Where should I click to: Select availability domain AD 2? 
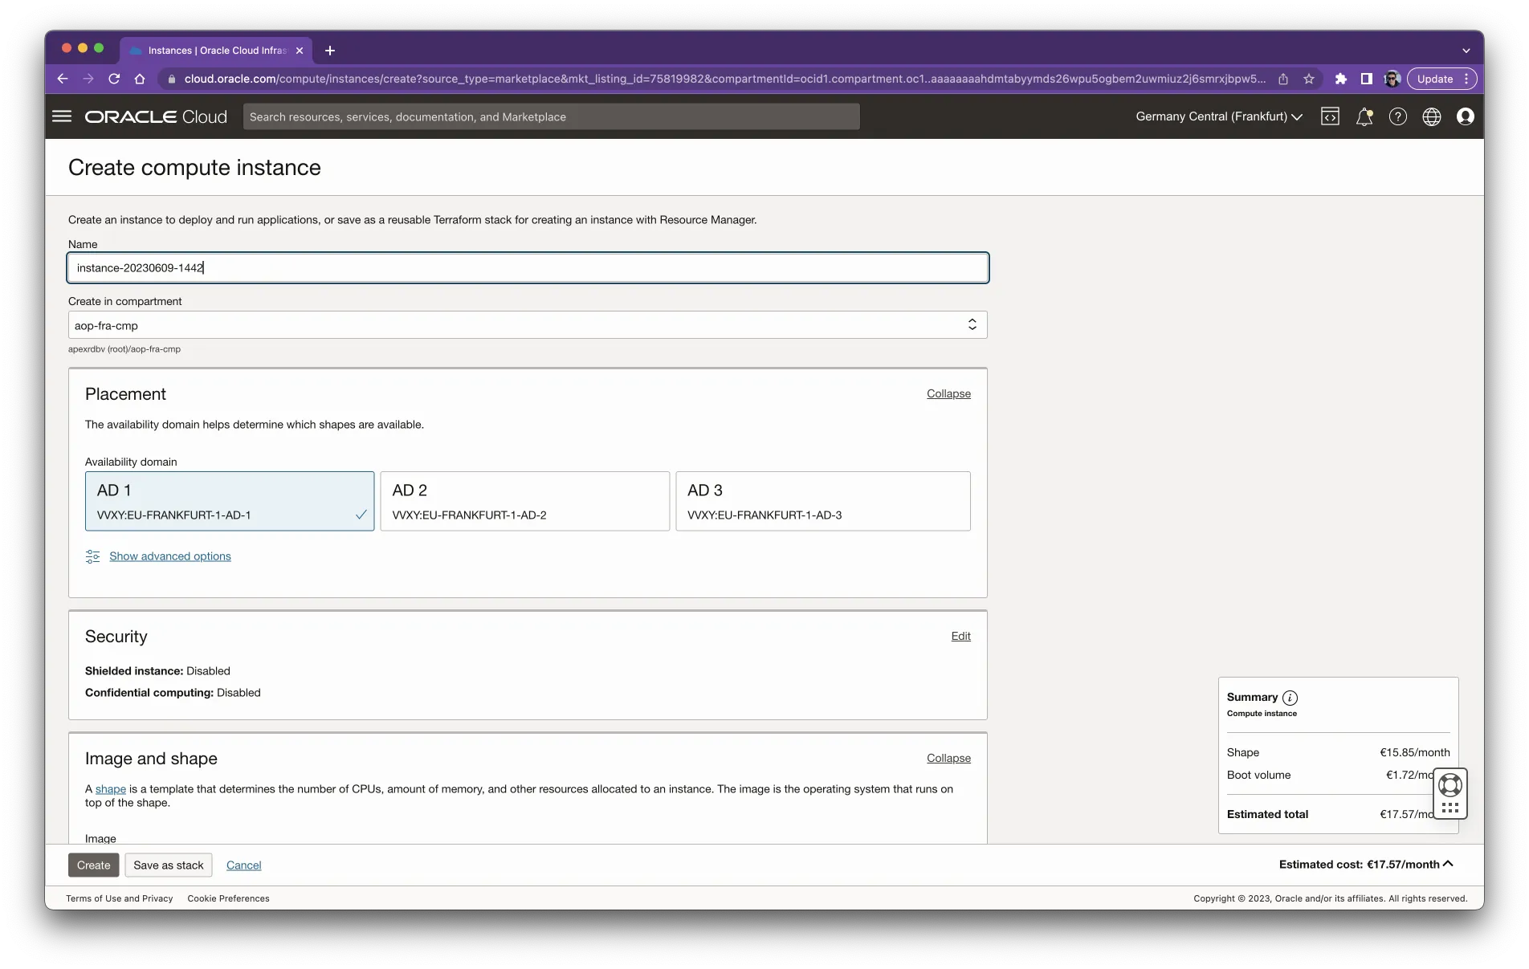click(x=524, y=501)
